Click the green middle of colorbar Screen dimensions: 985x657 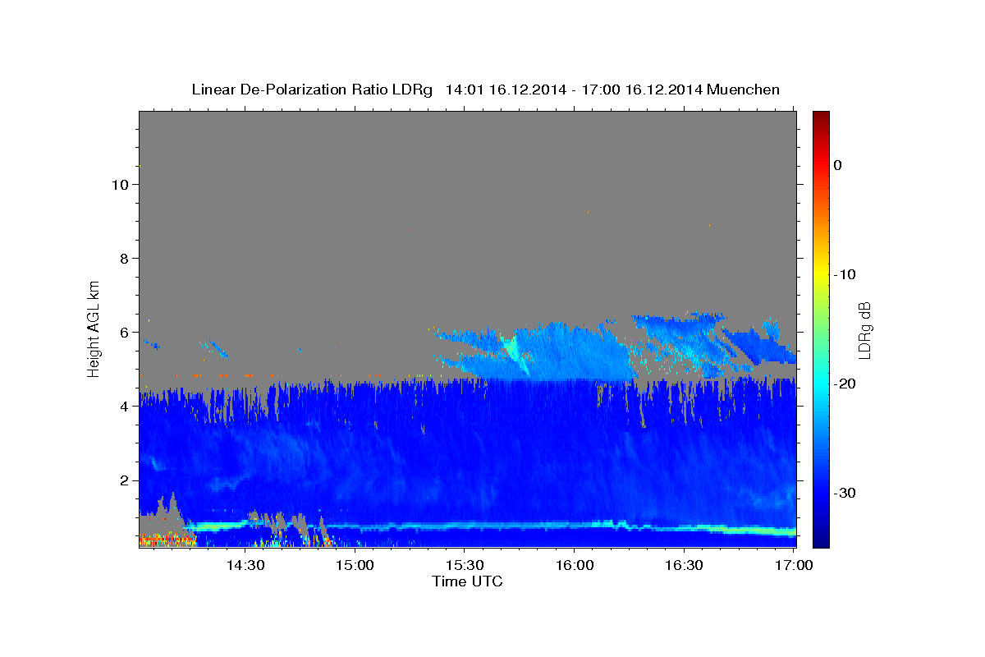tap(821, 328)
